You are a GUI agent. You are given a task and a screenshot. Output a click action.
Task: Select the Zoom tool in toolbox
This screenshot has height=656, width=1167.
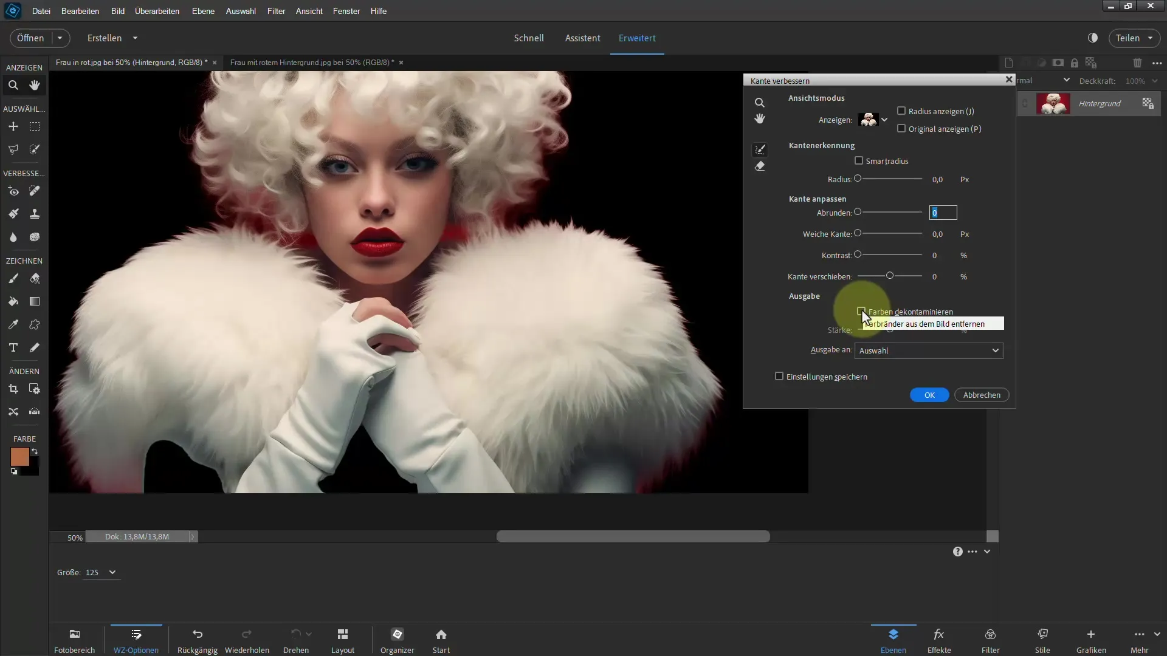tap(13, 86)
